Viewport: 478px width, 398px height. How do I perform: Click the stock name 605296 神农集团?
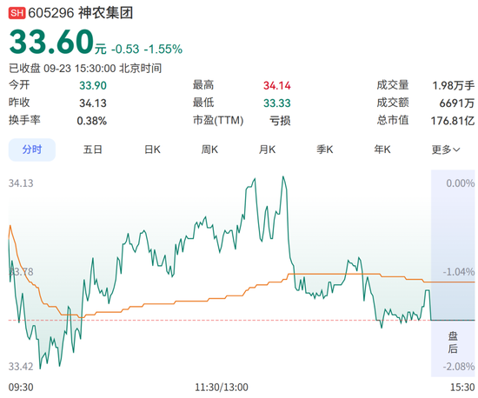[81, 13]
